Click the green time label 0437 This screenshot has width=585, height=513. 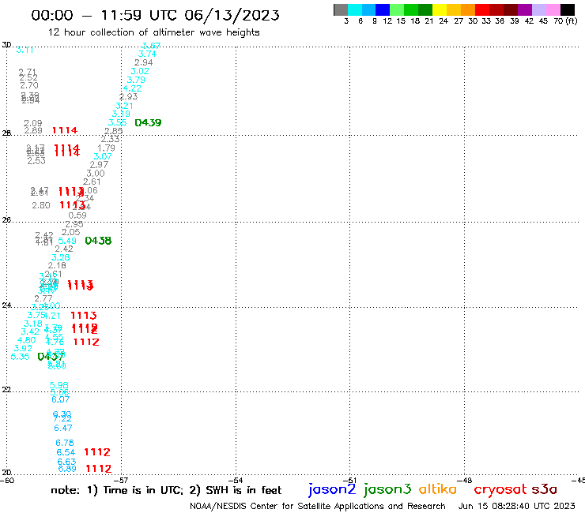[51, 357]
